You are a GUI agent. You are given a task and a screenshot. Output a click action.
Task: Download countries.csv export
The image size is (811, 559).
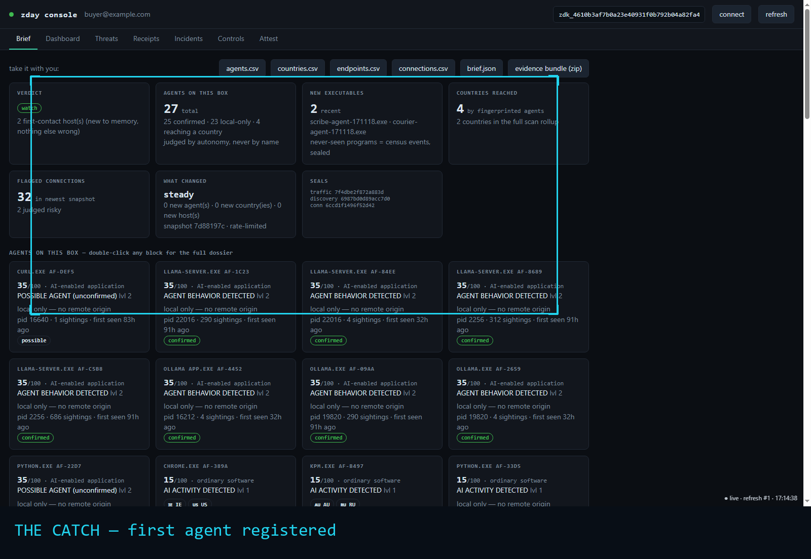[x=298, y=68]
